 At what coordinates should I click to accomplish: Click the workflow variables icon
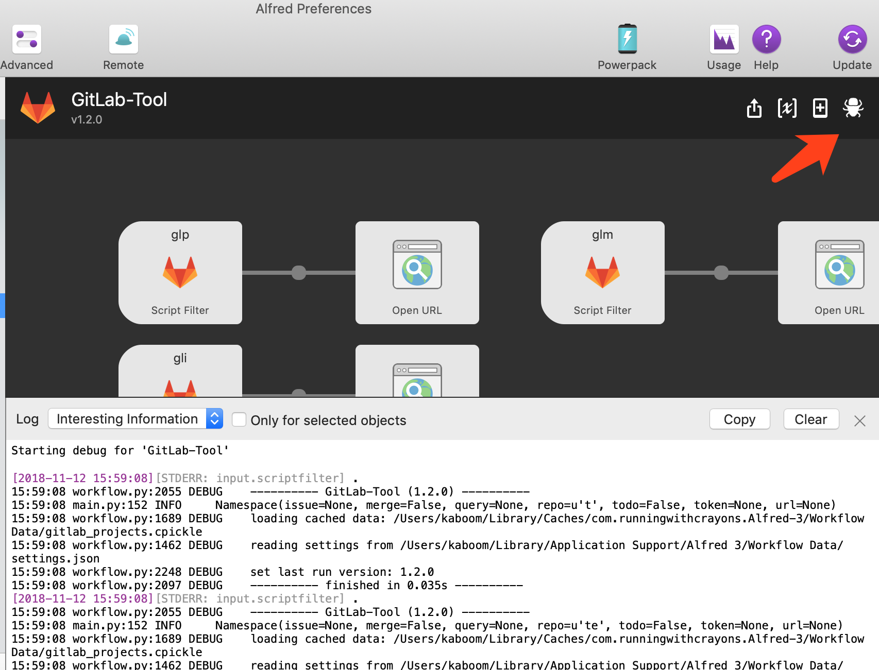coord(787,108)
